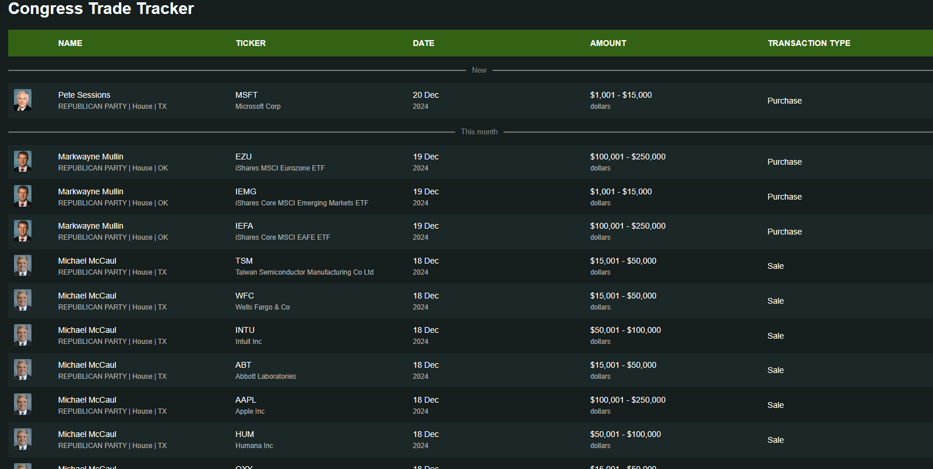The image size is (933, 469).
Task: Click 'Wells Fargo & Co' text
Action: pos(262,307)
